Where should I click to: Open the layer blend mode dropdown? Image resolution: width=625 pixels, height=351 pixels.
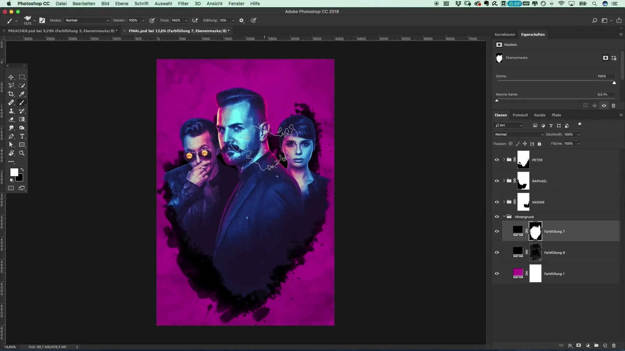(x=519, y=135)
